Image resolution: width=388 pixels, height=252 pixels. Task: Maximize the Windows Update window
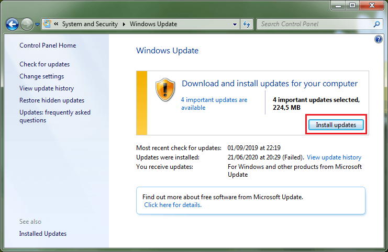352,5
